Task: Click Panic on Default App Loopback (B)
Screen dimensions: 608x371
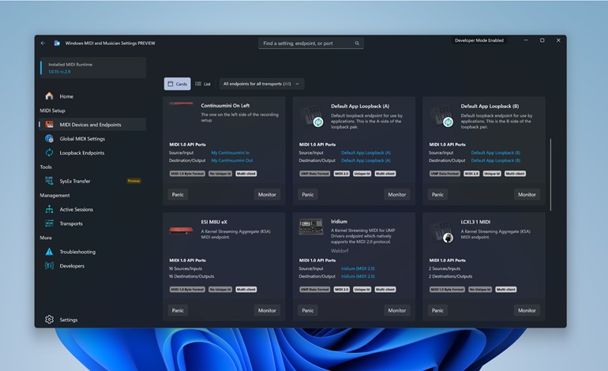Action: pos(437,195)
